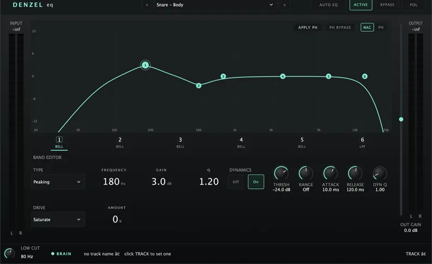Toggle POL polarity switch

pyautogui.click(x=414, y=5)
